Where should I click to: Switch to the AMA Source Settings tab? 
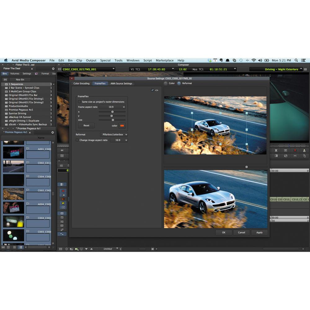tap(121, 83)
